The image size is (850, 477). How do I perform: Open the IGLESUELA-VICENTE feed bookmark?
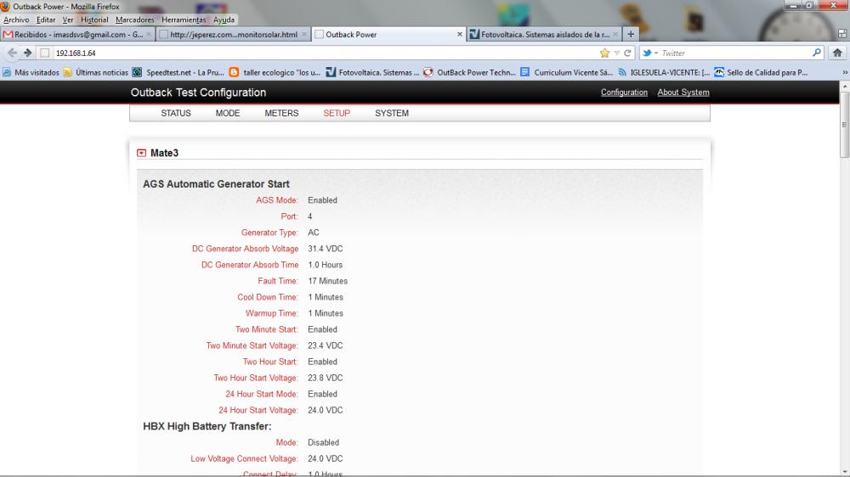664,72
